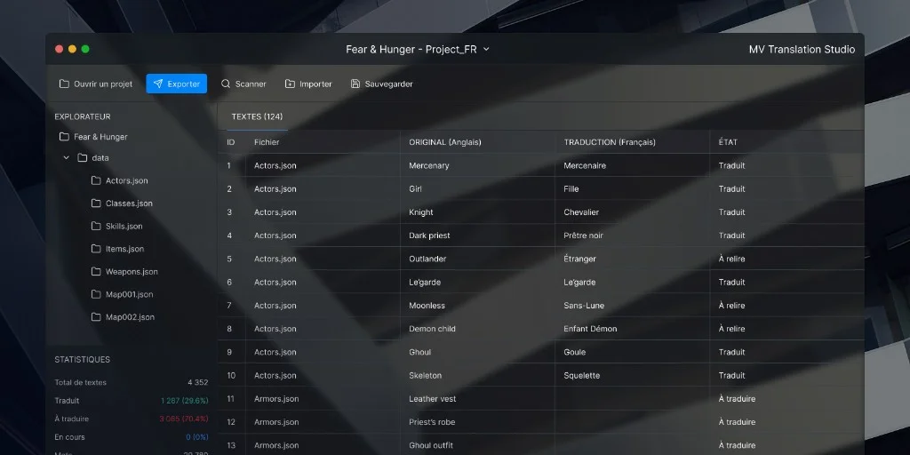Click the Traduit status for Mercenary
The width and height of the screenshot is (910, 455).
732,165
